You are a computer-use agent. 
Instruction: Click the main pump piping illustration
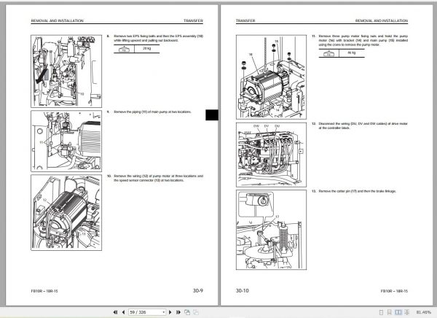(66, 141)
